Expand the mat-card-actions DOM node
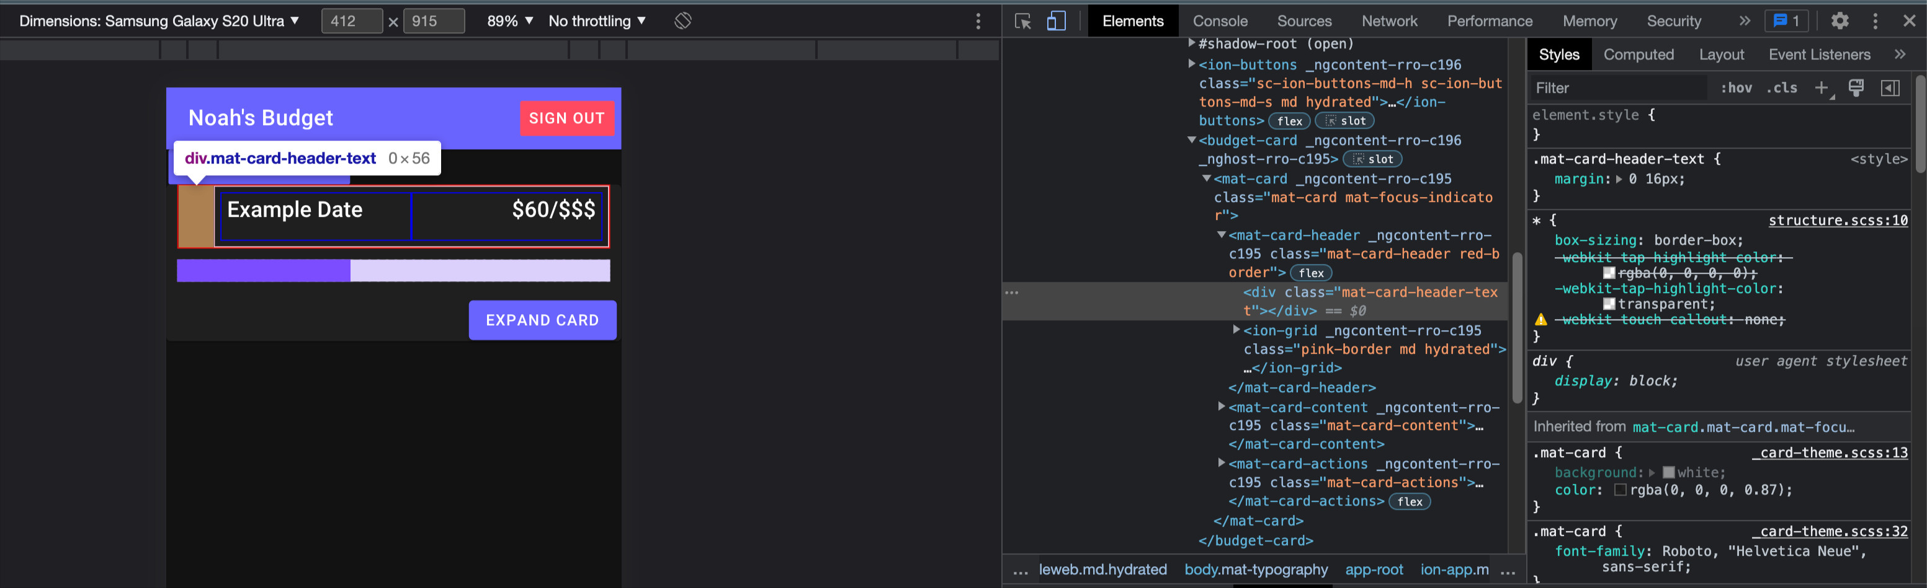 coord(1222,463)
